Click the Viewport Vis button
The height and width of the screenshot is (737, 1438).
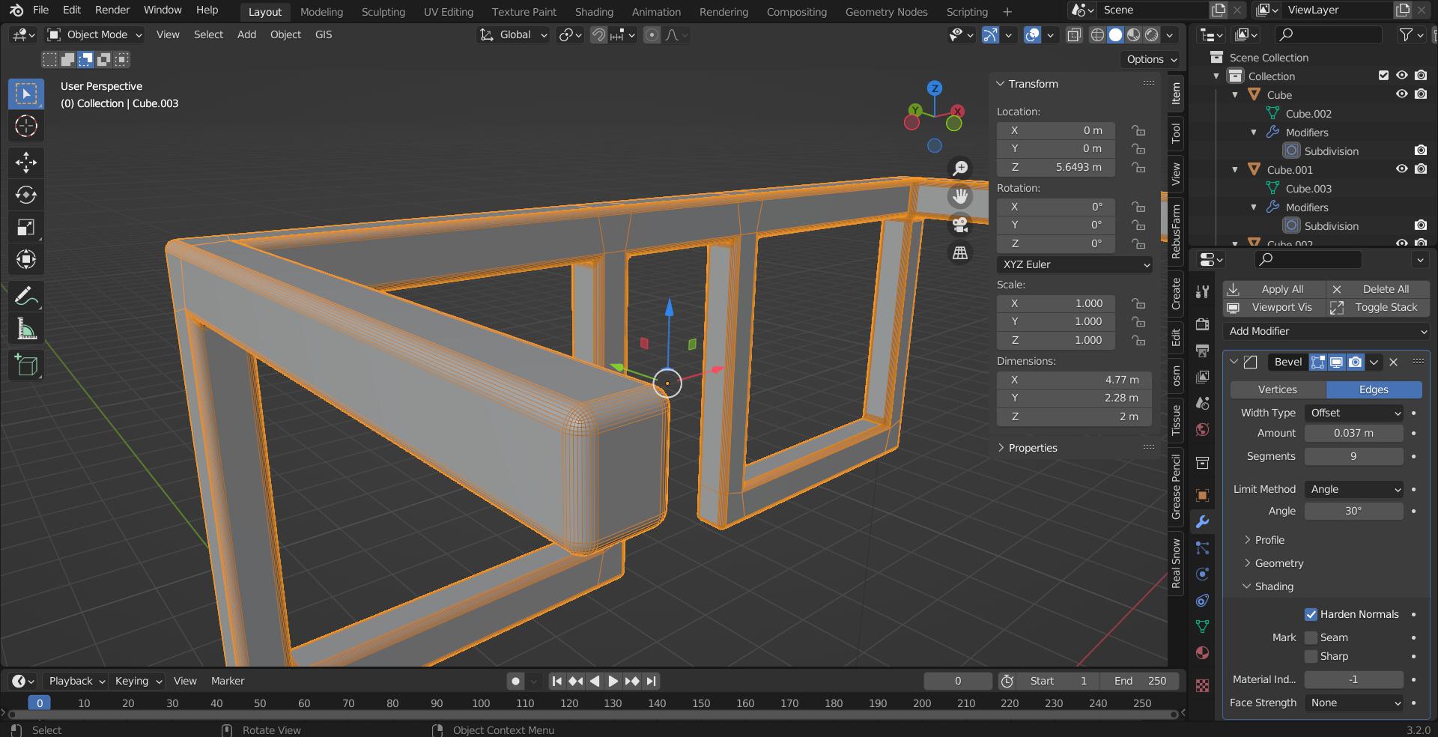[1274, 307]
